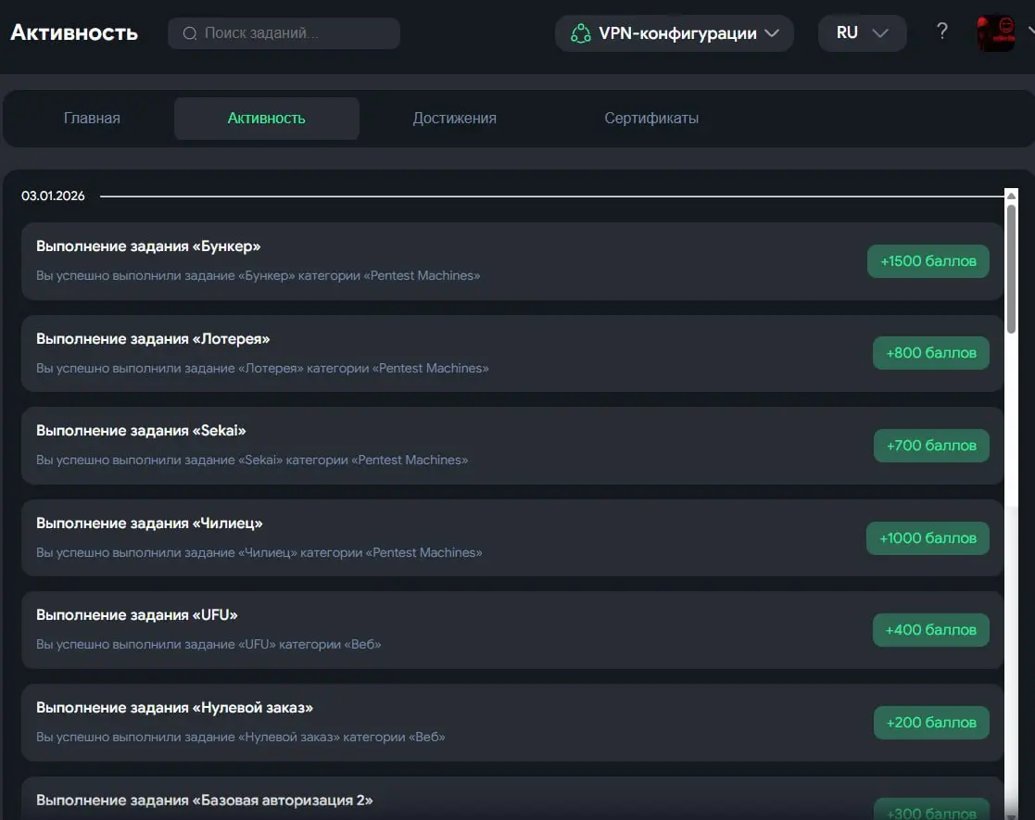Click the +200 баллов badge
This screenshot has width=1035, height=820.
pos(931,723)
